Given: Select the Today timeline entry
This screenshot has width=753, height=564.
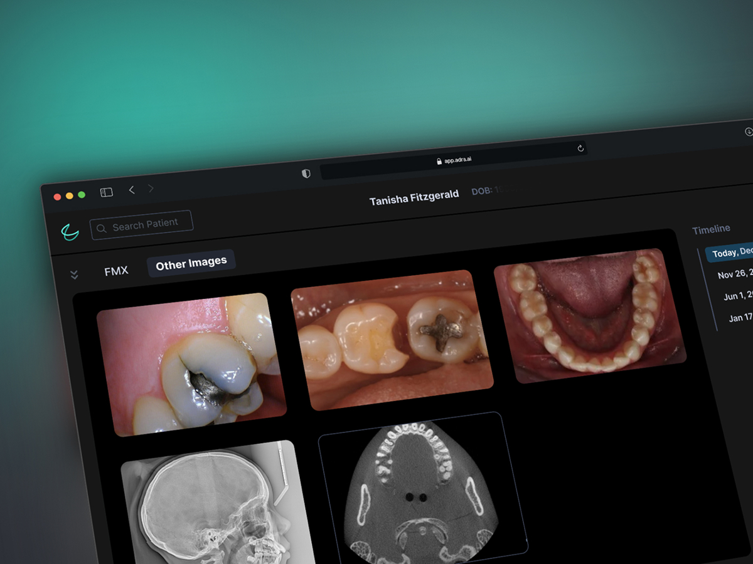Looking at the screenshot, I should coord(729,252).
